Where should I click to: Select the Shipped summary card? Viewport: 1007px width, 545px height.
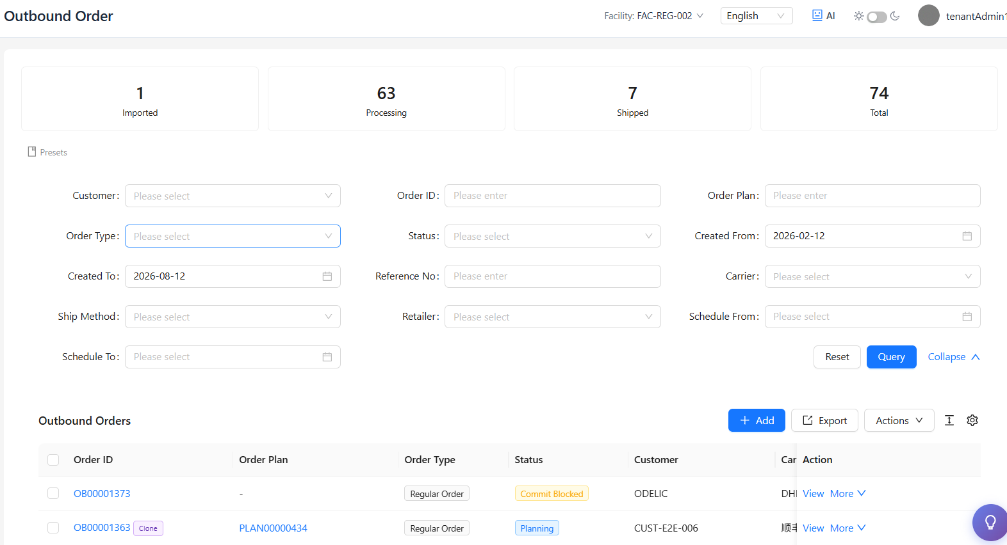tap(632, 99)
